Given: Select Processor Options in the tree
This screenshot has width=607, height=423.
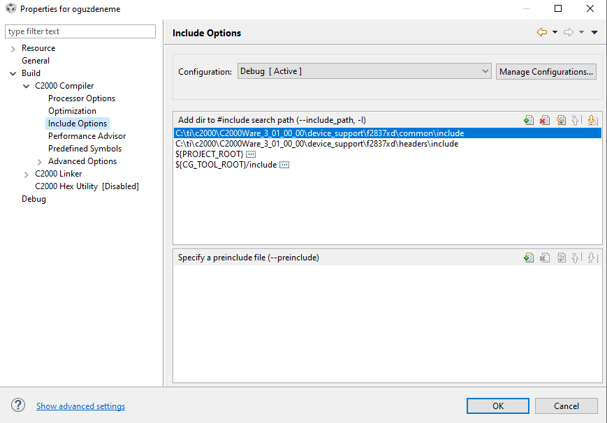Looking at the screenshot, I should (x=82, y=98).
